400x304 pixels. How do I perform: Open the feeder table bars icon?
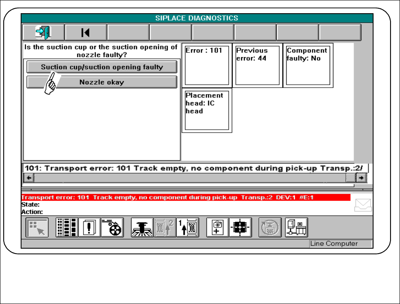pyautogui.click(x=67, y=228)
